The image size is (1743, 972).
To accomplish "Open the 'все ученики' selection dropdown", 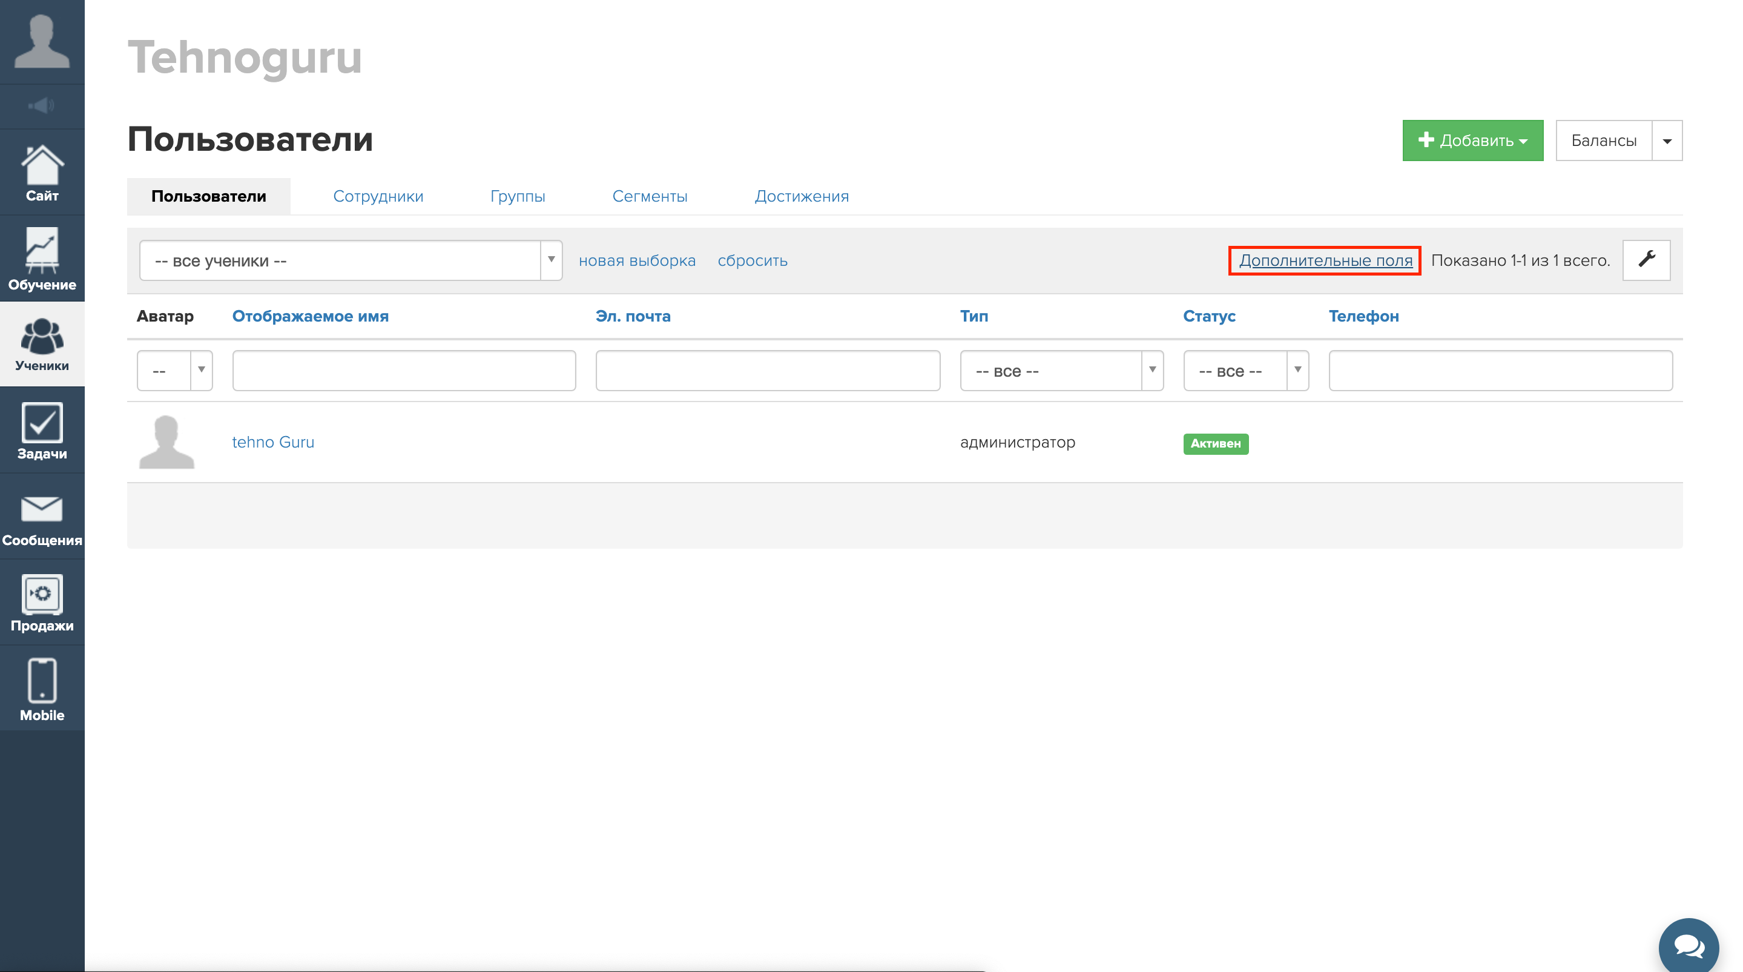I will point(351,260).
